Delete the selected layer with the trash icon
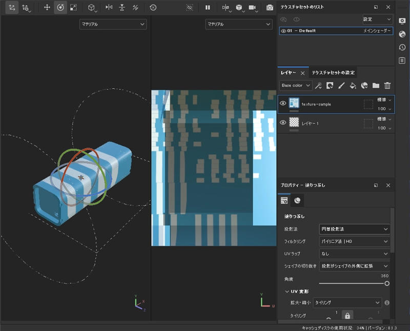 click(387, 86)
